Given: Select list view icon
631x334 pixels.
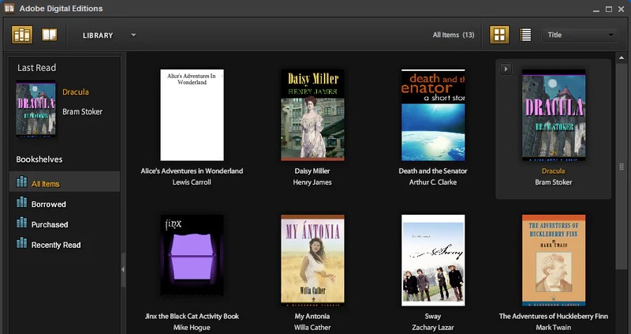Looking at the screenshot, I should 525,35.
